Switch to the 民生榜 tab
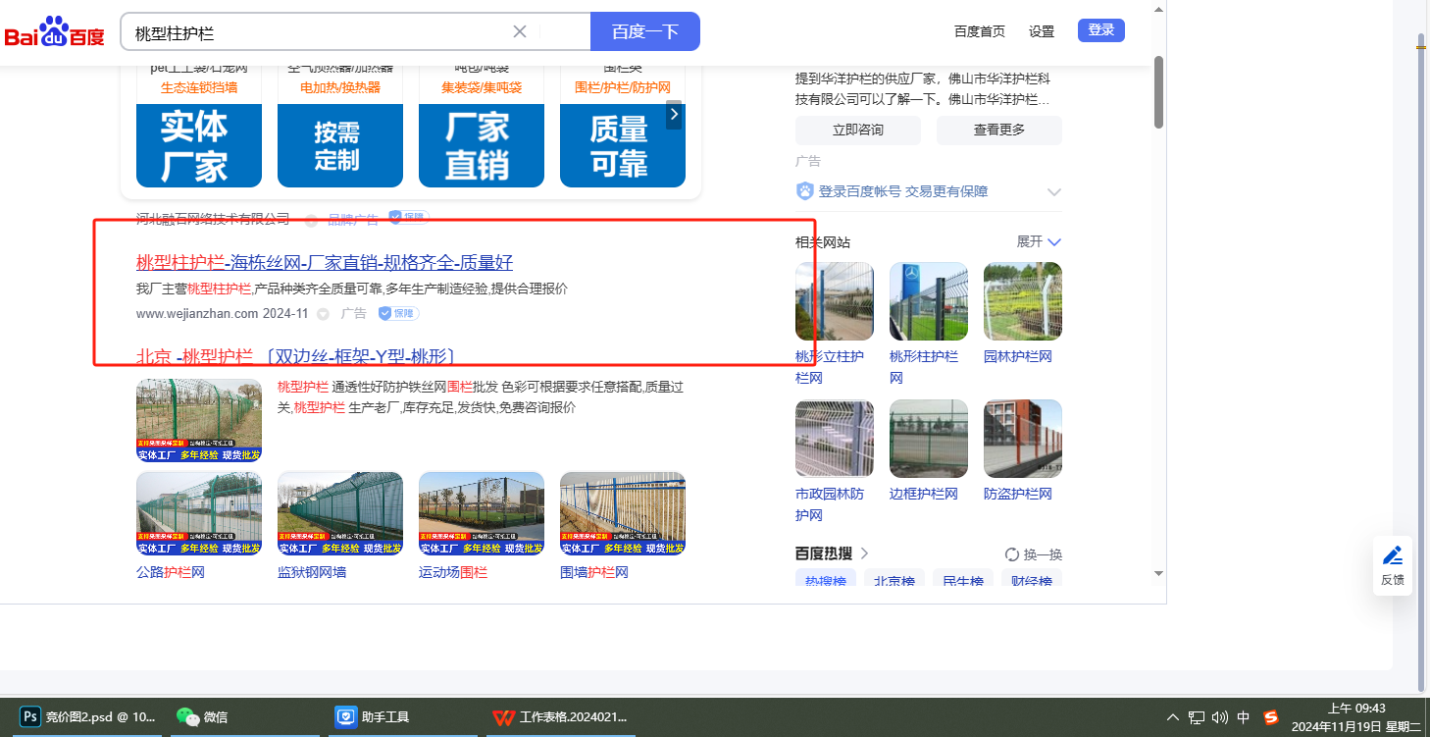1430x737 pixels. 963,579
